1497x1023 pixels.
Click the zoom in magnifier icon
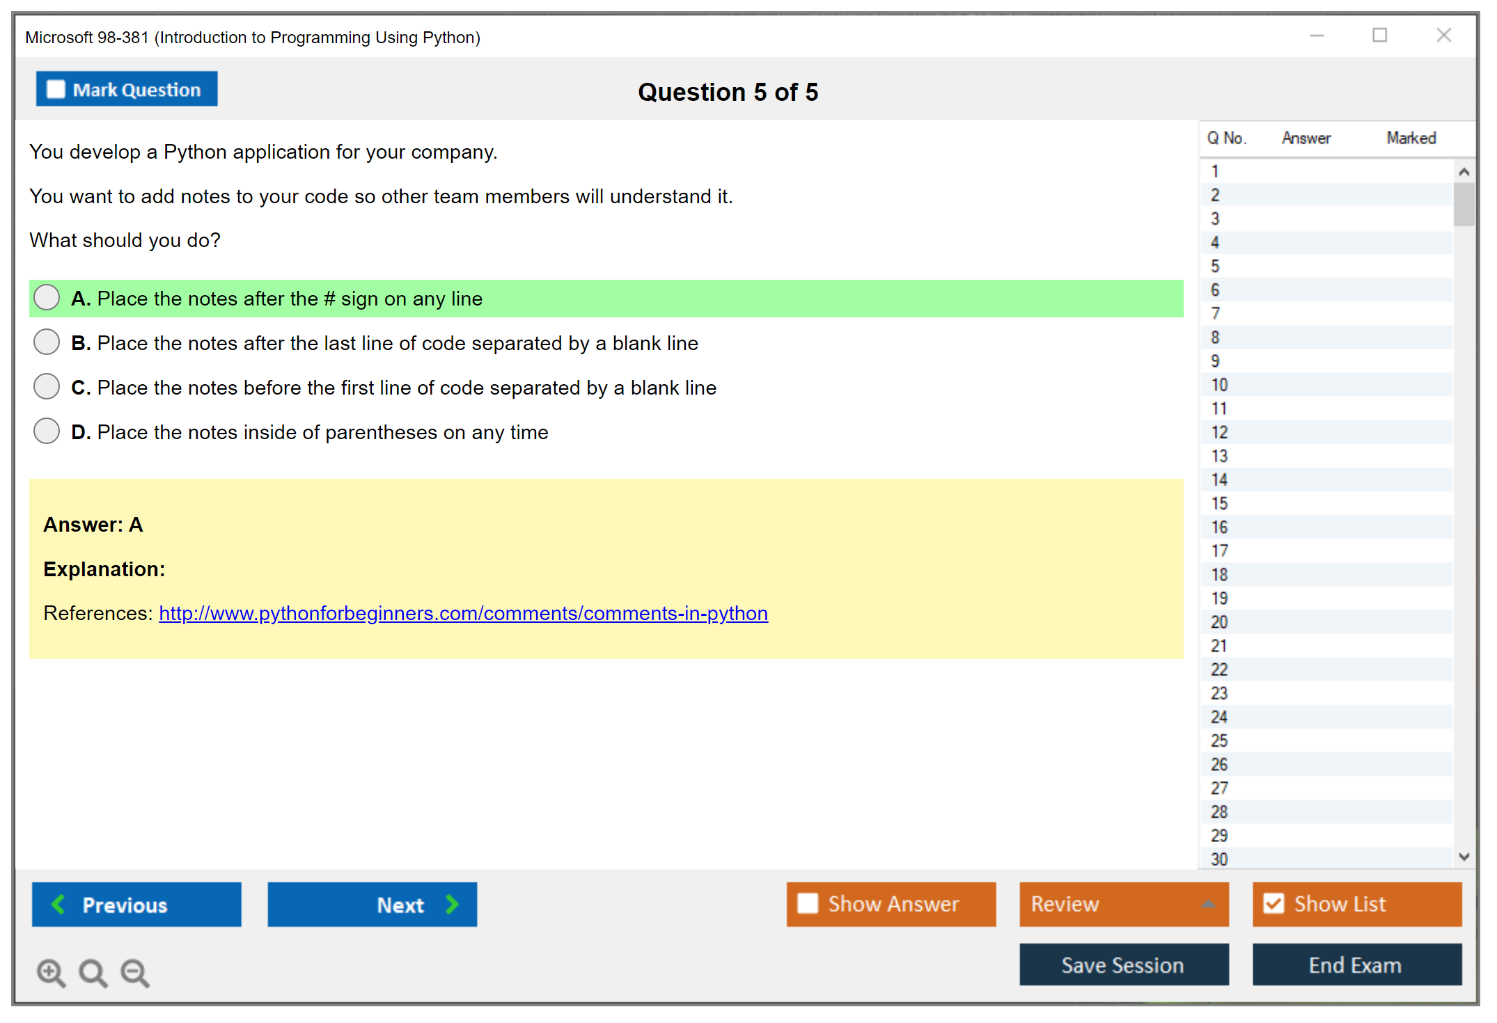(51, 972)
